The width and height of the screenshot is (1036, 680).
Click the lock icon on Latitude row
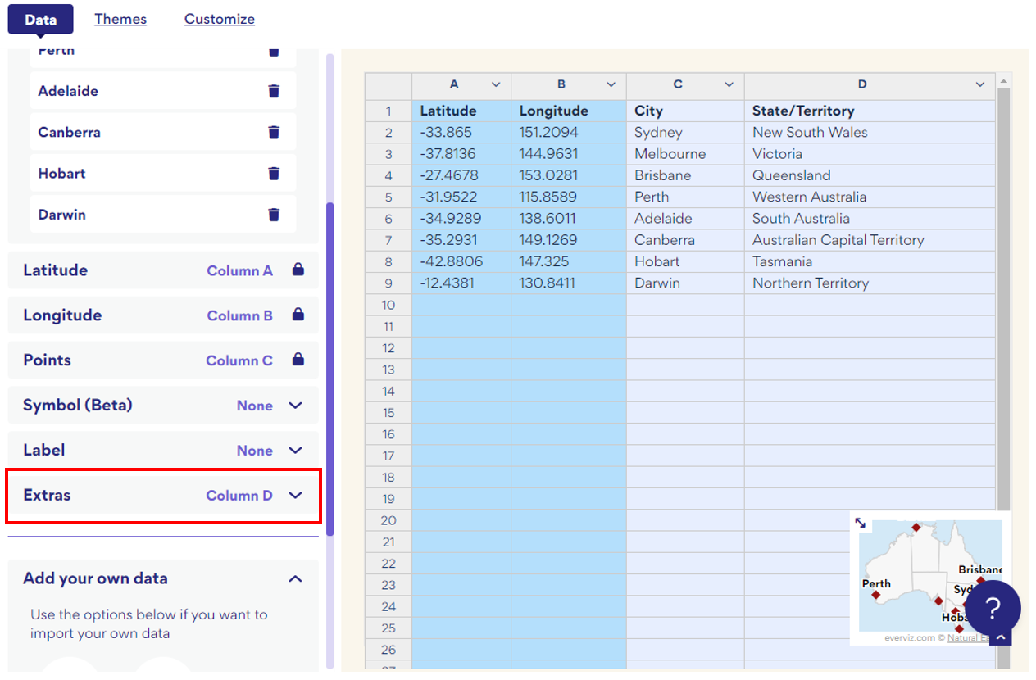click(298, 270)
